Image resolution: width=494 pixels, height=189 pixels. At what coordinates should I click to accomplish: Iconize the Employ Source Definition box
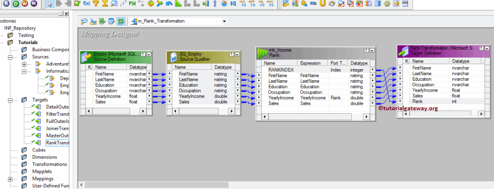pyautogui.click(x=149, y=54)
